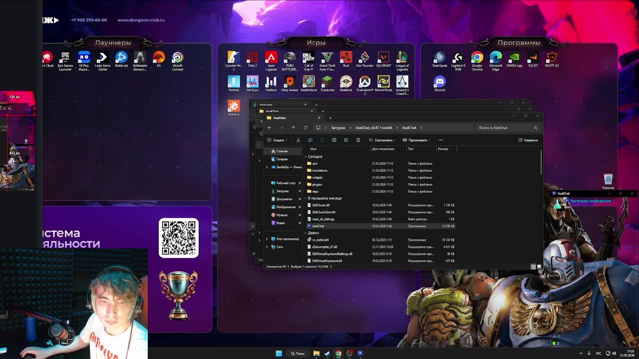
Task: Select the Hearthstone shortcut
Action: pos(309,84)
